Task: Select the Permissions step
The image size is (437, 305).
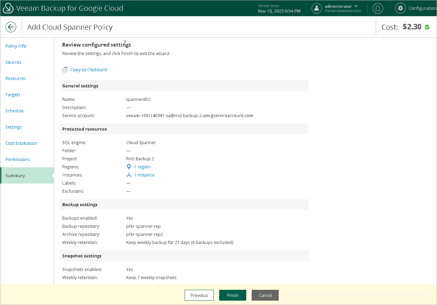Action: tap(18, 160)
